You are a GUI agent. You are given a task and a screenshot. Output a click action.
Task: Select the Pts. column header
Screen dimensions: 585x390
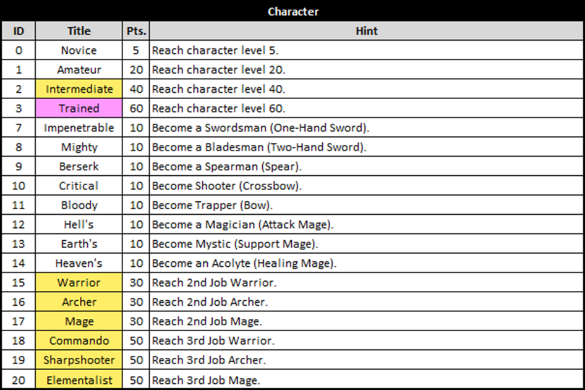[136, 31]
